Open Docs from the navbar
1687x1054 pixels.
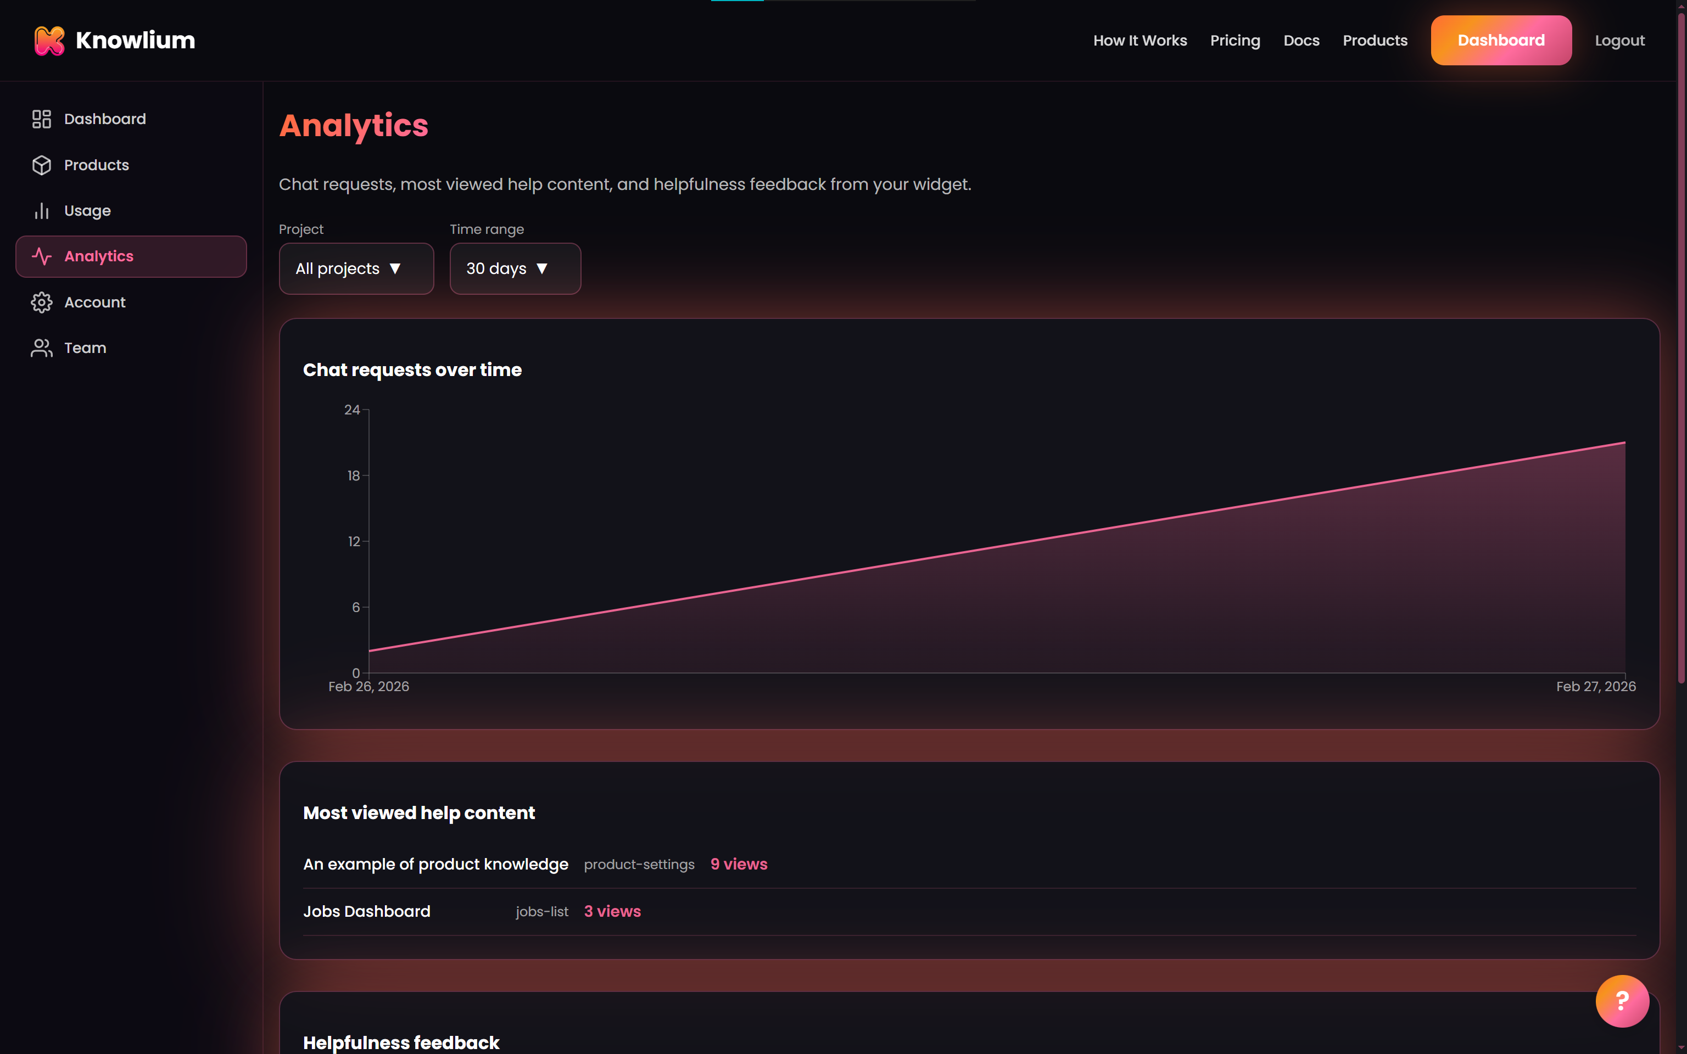coord(1301,40)
